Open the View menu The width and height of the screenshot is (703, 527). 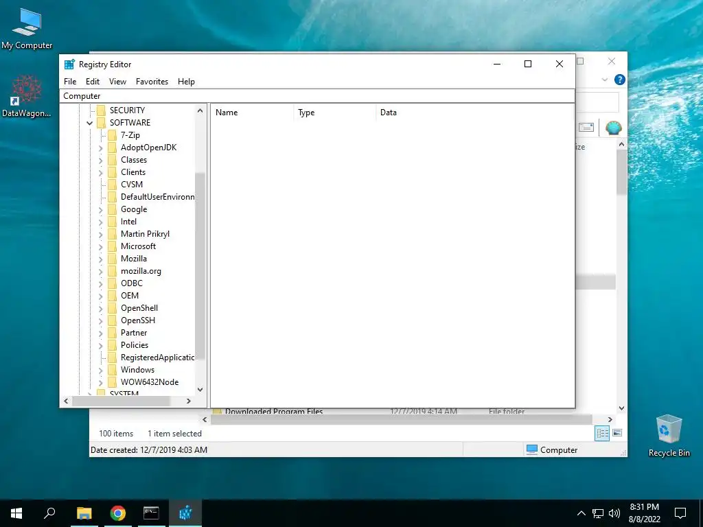[117, 82]
